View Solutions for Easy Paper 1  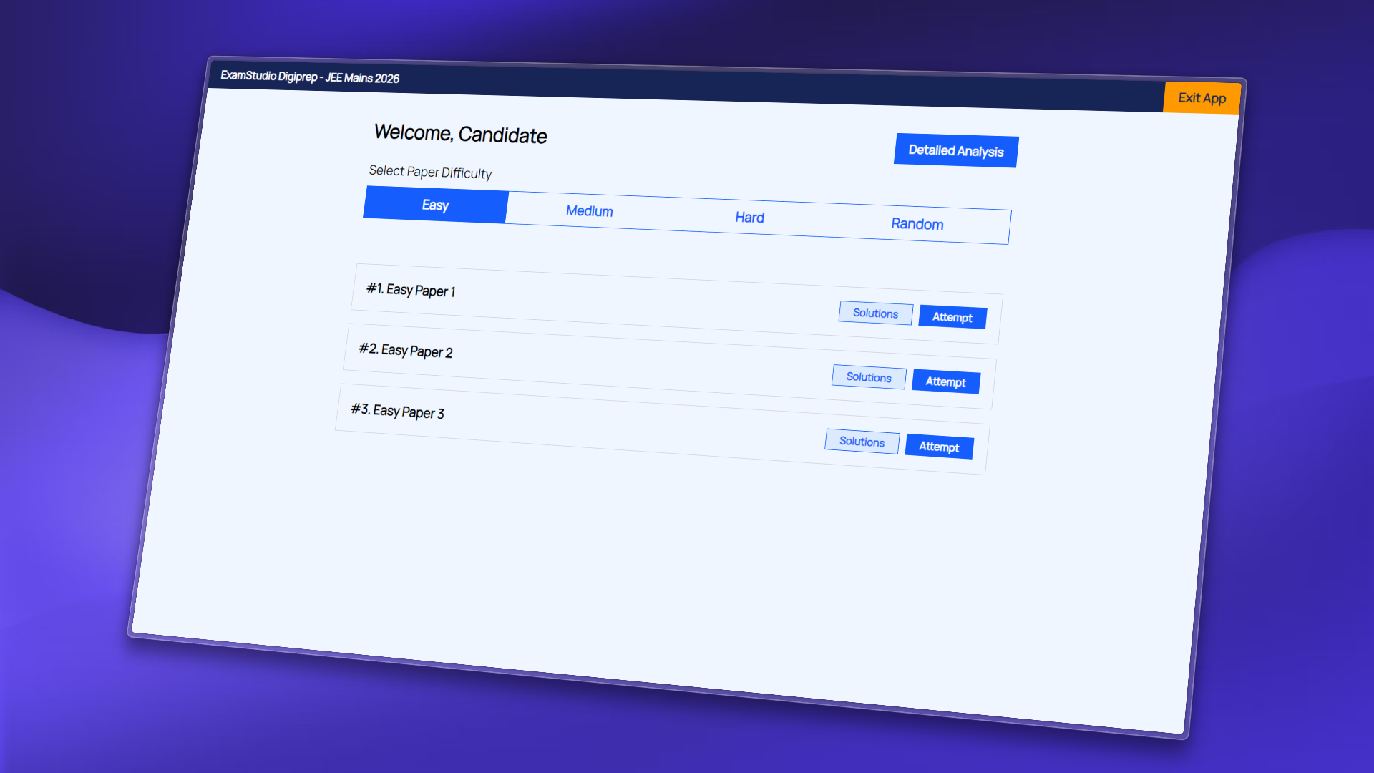876,313
